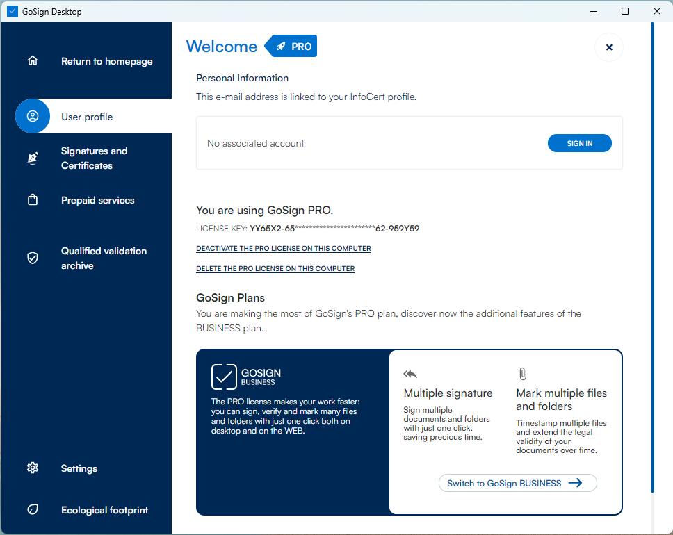Open the Settings gear icon
Viewport: 673px width, 535px height.
(33, 468)
